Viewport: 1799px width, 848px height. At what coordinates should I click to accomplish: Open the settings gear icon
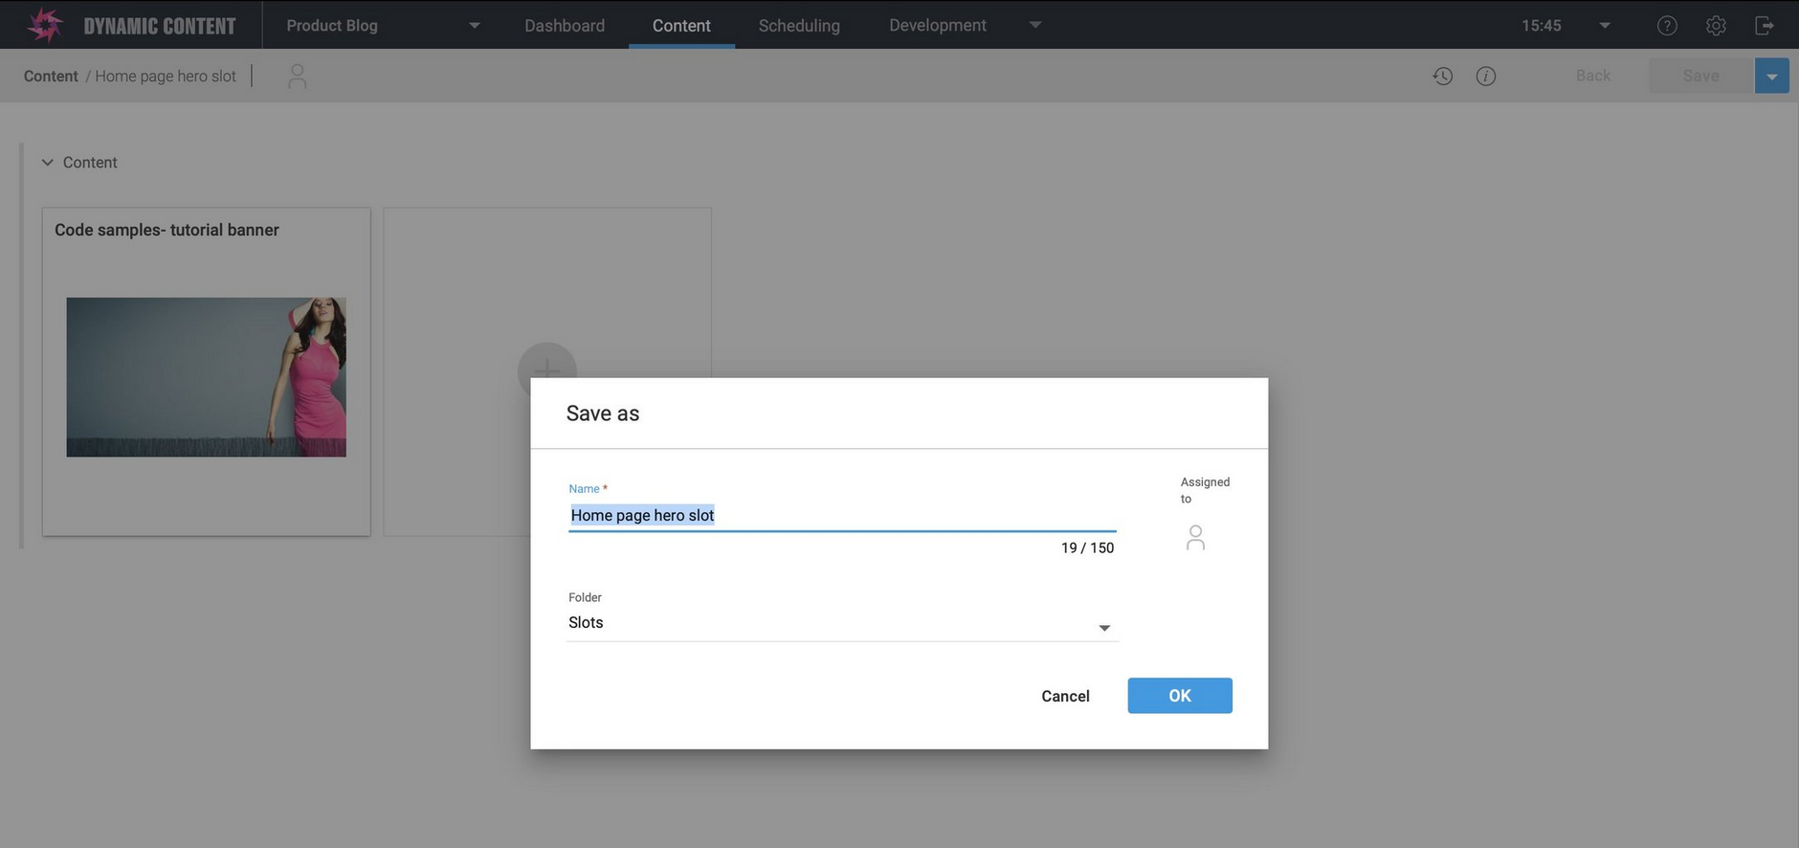click(1716, 26)
